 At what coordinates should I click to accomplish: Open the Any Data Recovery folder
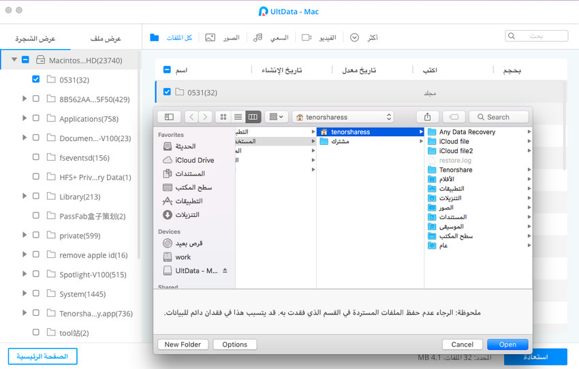(x=479, y=131)
